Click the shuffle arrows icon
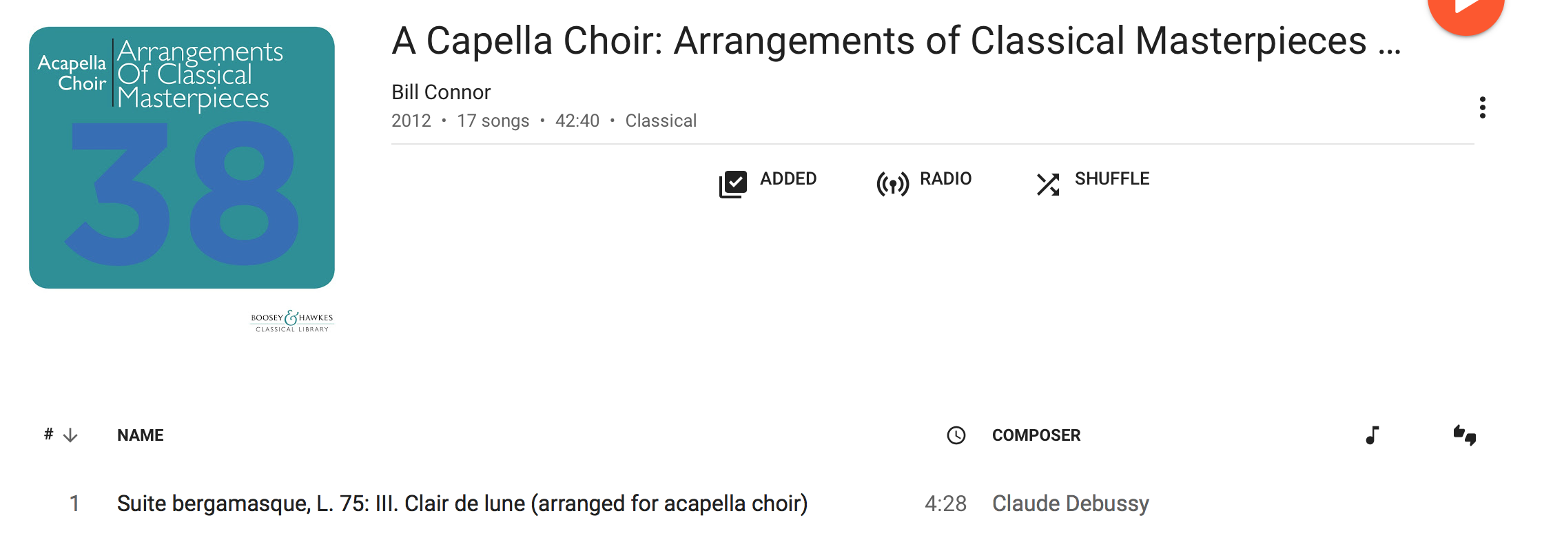 (1048, 185)
